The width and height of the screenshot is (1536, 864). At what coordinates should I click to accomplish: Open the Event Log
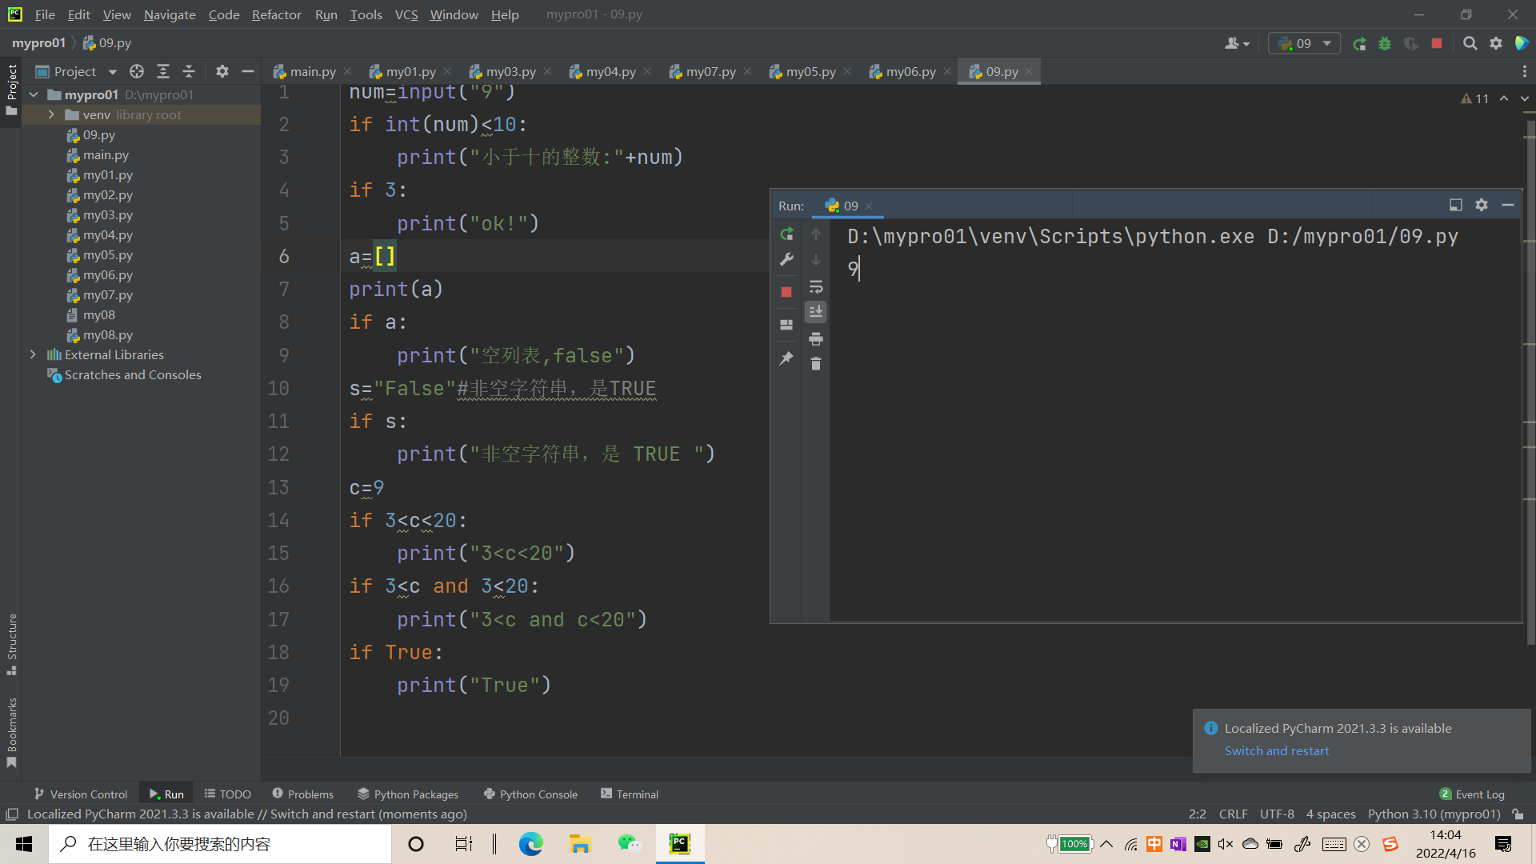[1472, 794]
